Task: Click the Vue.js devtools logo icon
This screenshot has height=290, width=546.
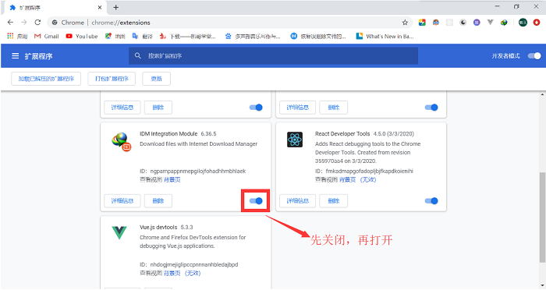Action: [119, 233]
